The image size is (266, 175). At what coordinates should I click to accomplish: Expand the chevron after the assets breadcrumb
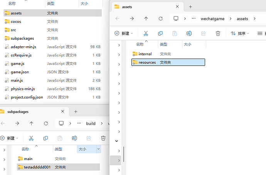point(254,19)
